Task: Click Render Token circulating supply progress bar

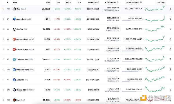Action: pyautogui.click(x=132, y=51)
